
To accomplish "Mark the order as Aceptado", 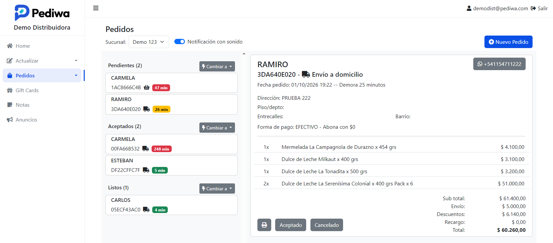I will tap(291, 225).
